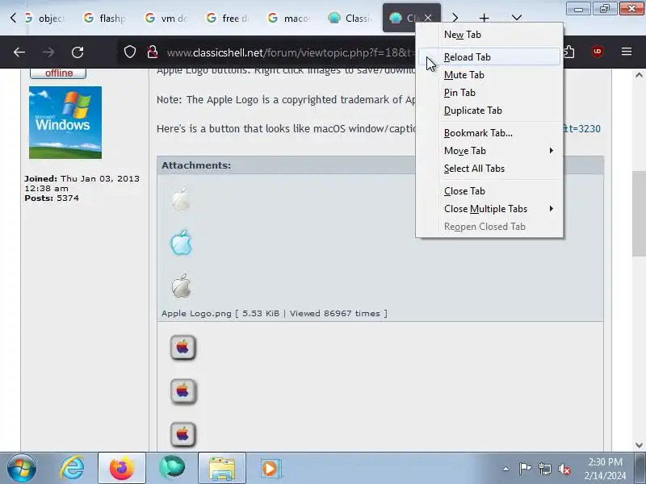Focus the classicshell.net URL field
This screenshot has height=484, width=646.
[288, 52]
